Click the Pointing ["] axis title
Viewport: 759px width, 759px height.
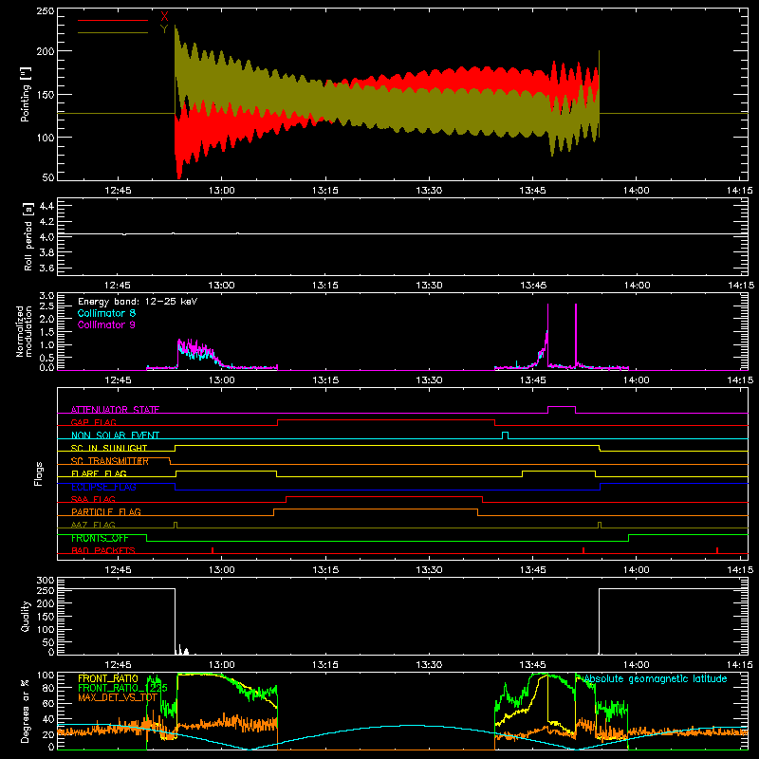(26, 94)
